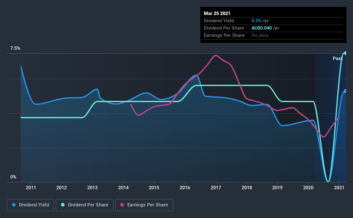Select the 2020 x-axis label
This screenshot has height=218, width=353.
tap(308, 188)
